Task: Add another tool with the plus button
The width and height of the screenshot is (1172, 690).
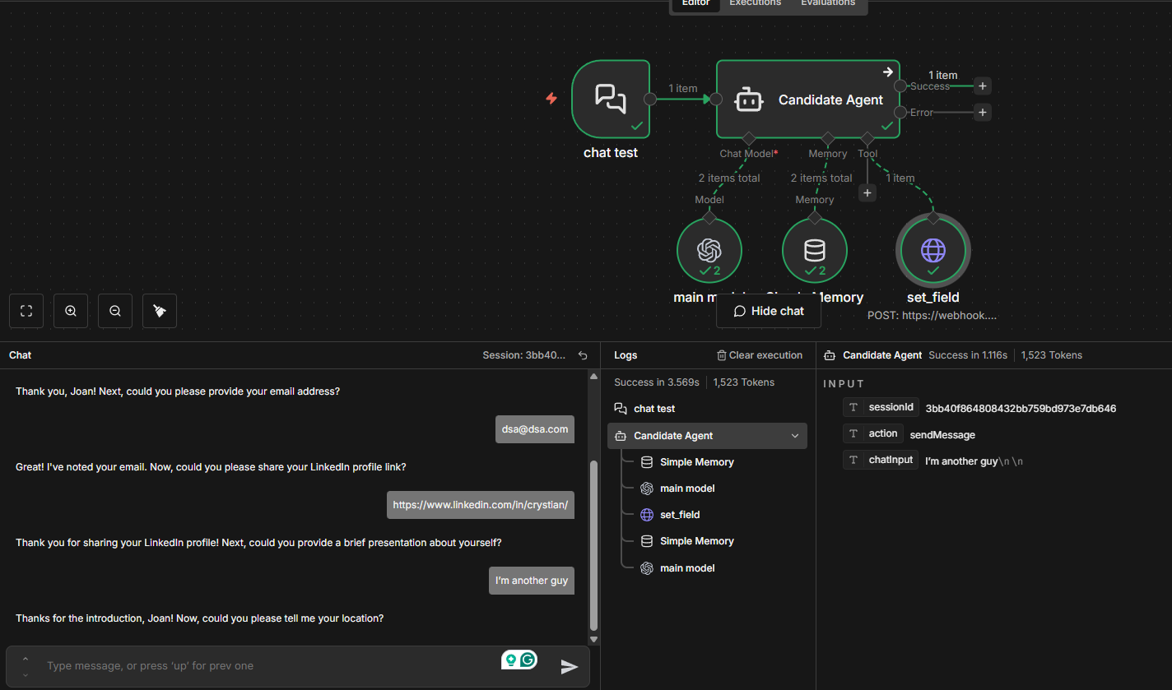Action: (867, 192)
